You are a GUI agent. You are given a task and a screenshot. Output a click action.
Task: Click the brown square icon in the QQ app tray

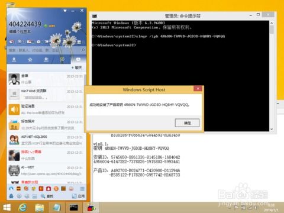coord(63,189)
